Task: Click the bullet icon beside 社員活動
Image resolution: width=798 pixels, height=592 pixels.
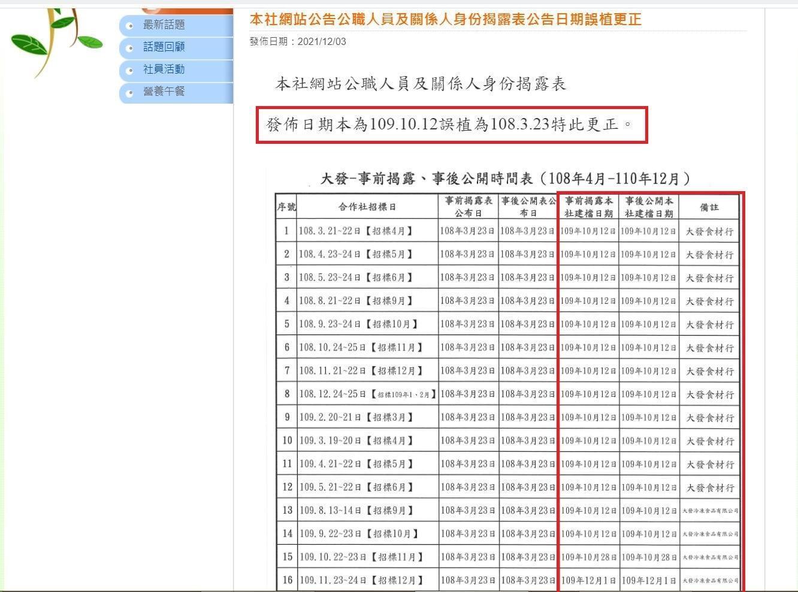Action: point(130,71)
